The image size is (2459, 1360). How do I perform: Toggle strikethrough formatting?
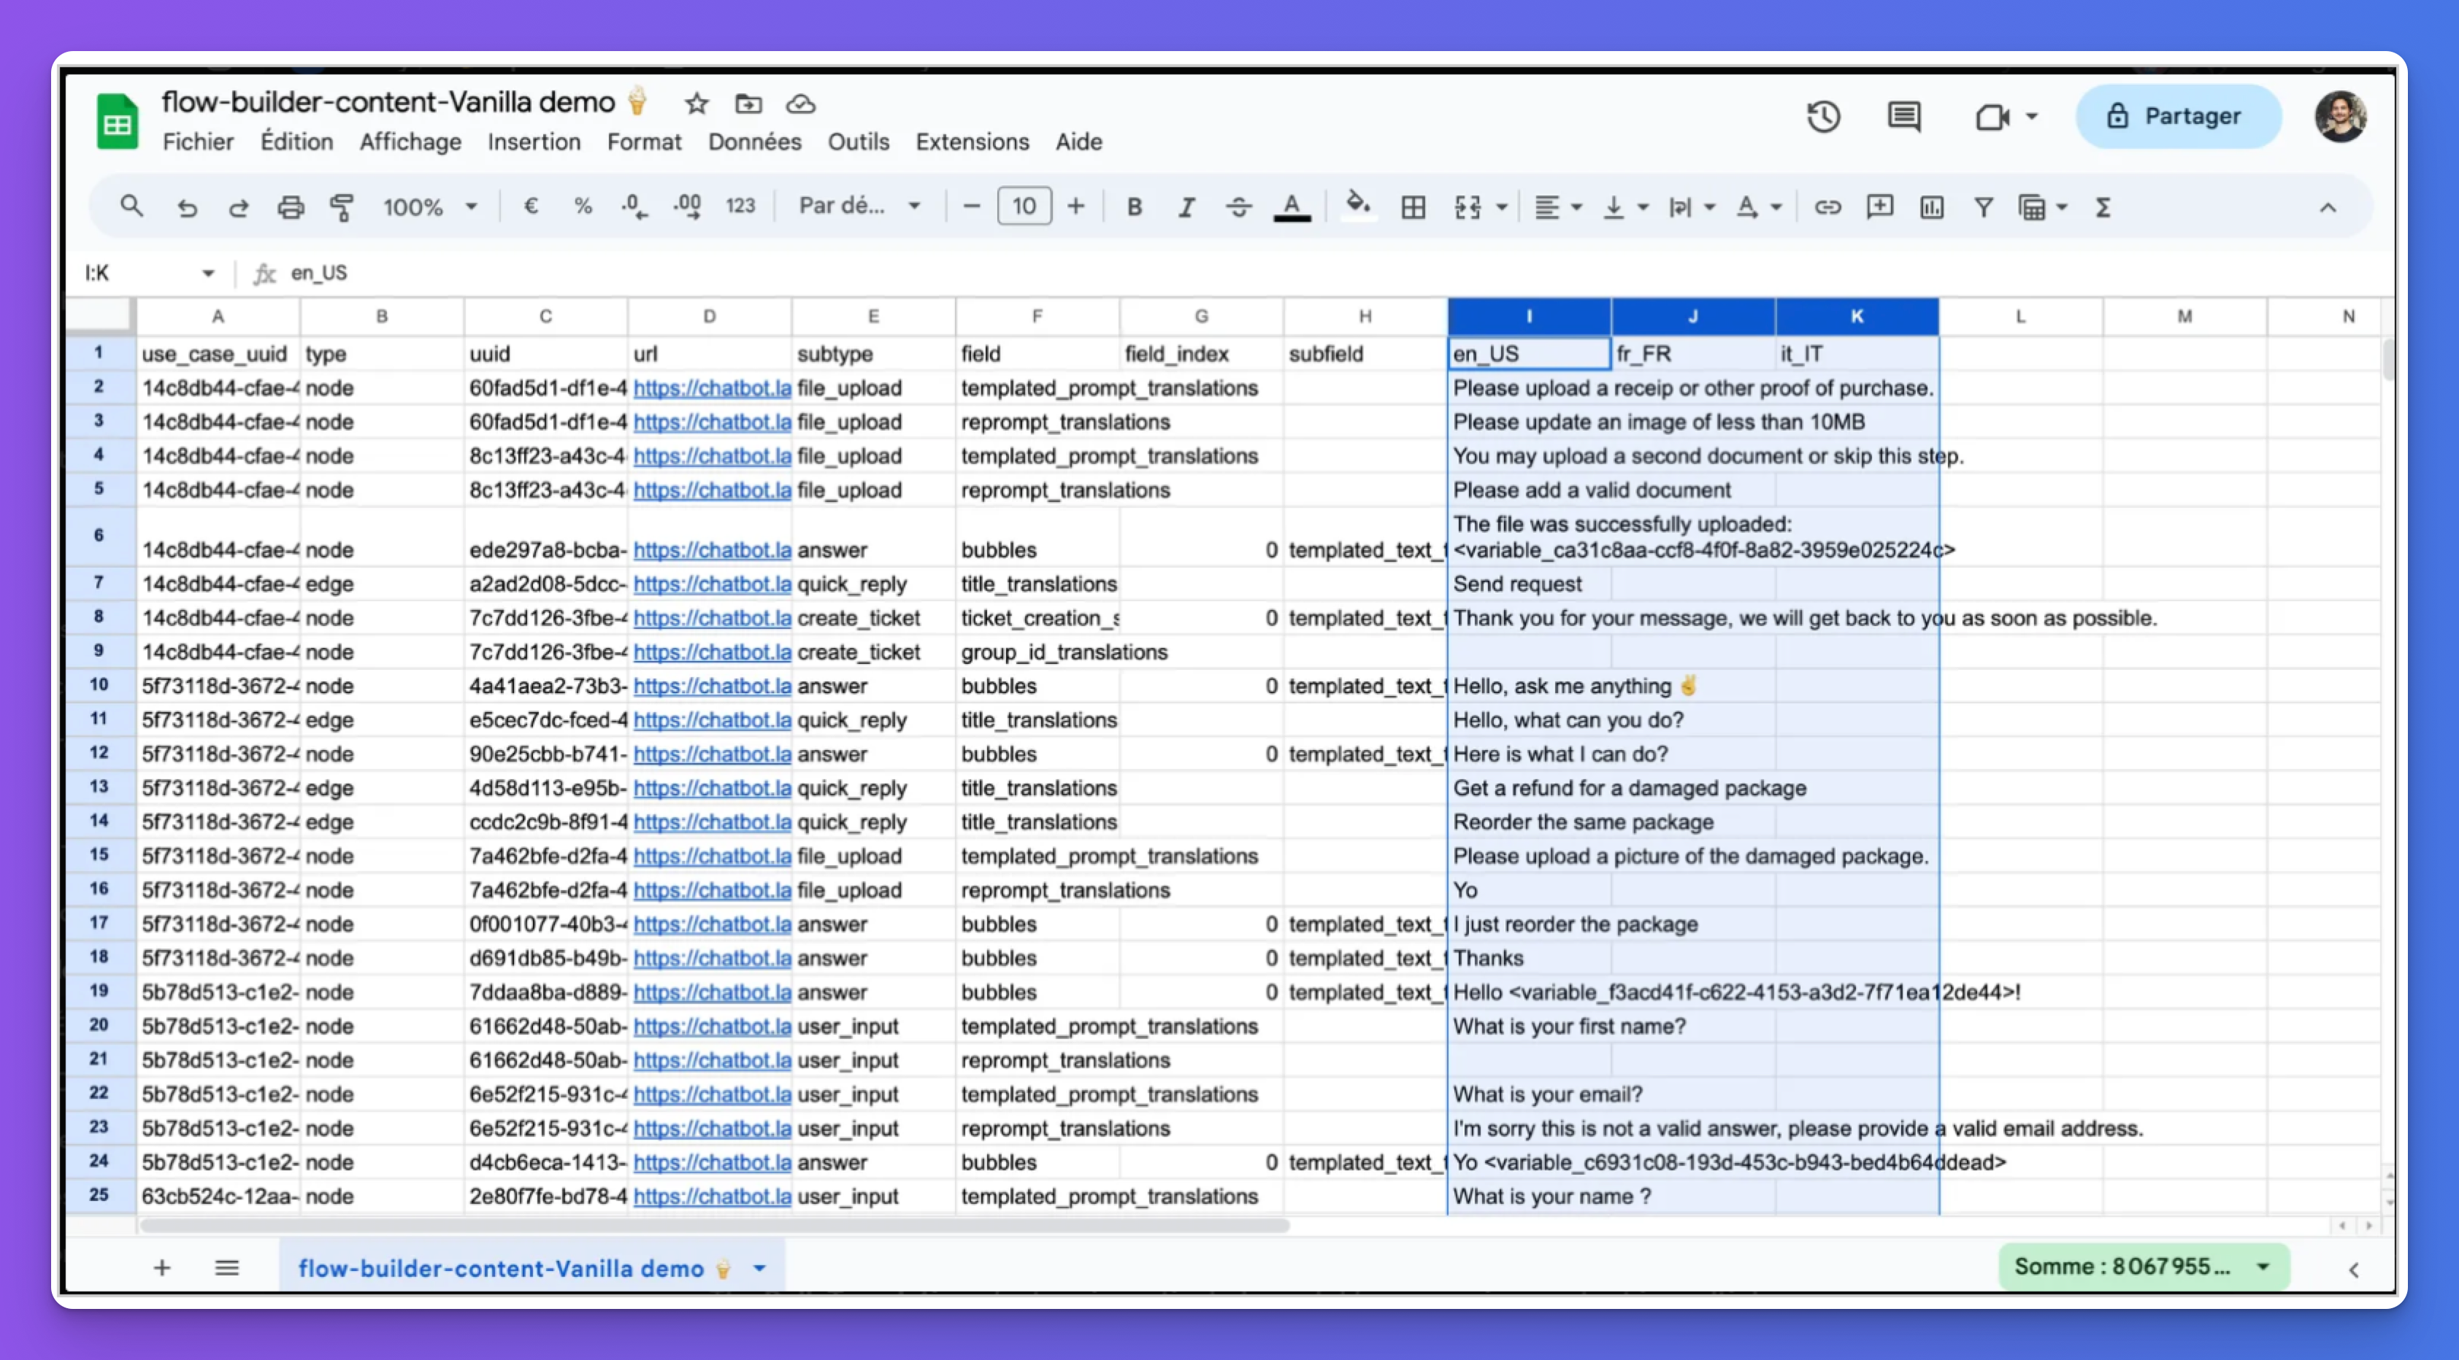pyautogui.click(x=1238, y=207)
